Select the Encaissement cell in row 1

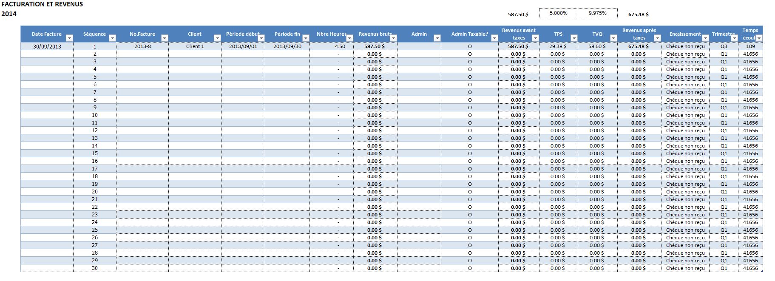coord(685,46)
